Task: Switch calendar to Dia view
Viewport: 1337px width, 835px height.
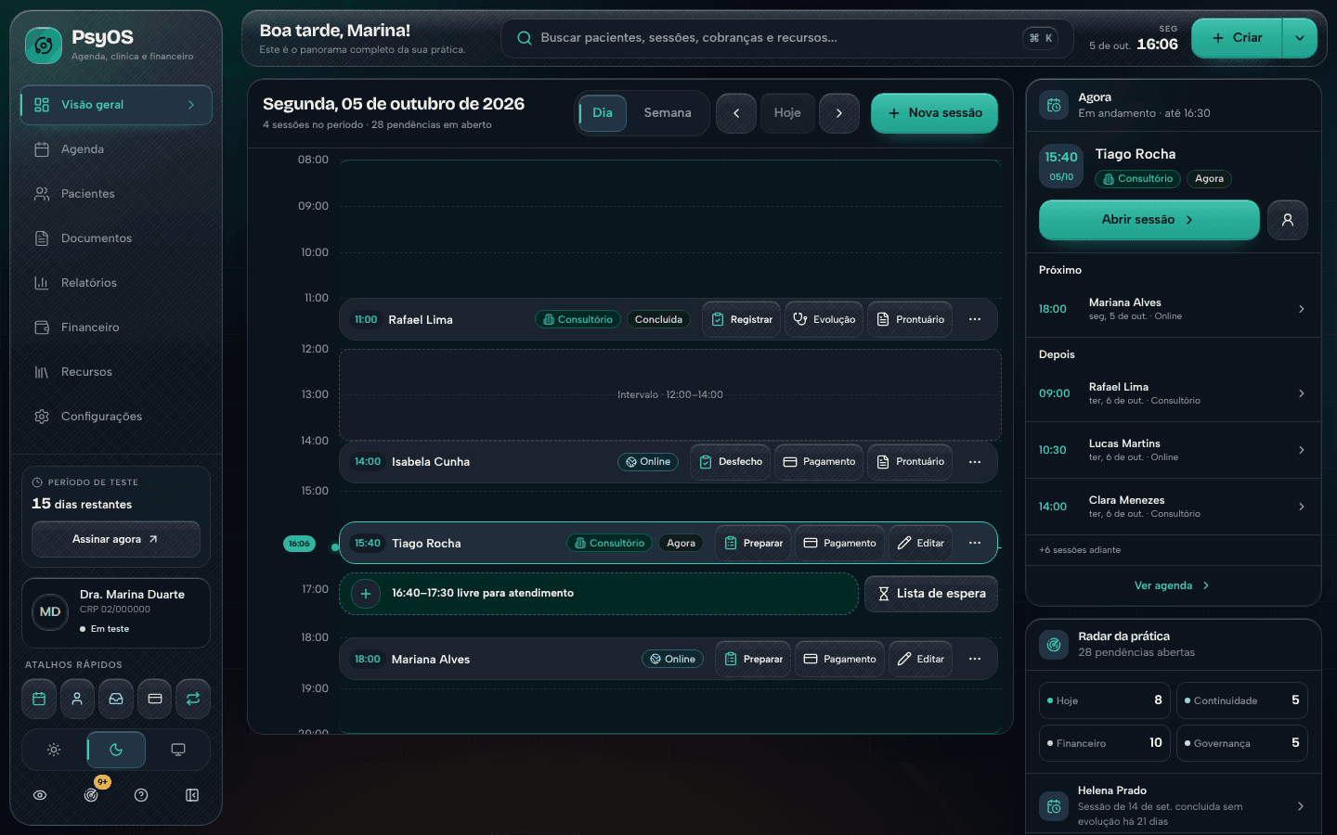Action: click(603, 113)
